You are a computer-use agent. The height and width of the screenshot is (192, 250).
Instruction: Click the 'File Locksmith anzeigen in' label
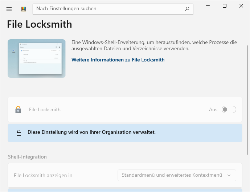pyautogui.click(x=43, y=175)
